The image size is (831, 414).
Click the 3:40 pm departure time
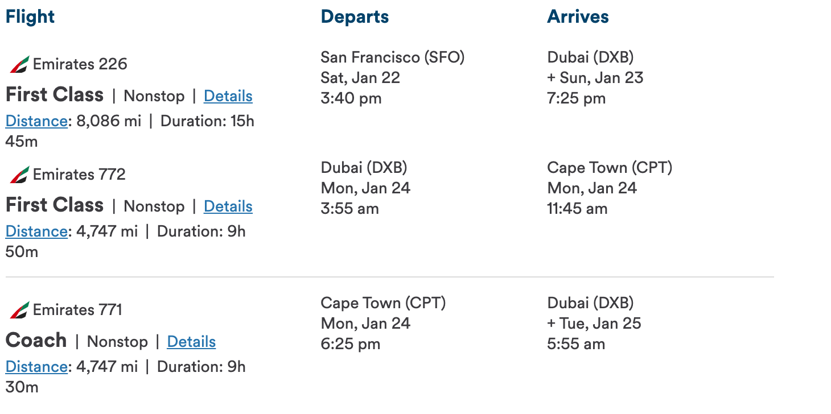(351, 98)
